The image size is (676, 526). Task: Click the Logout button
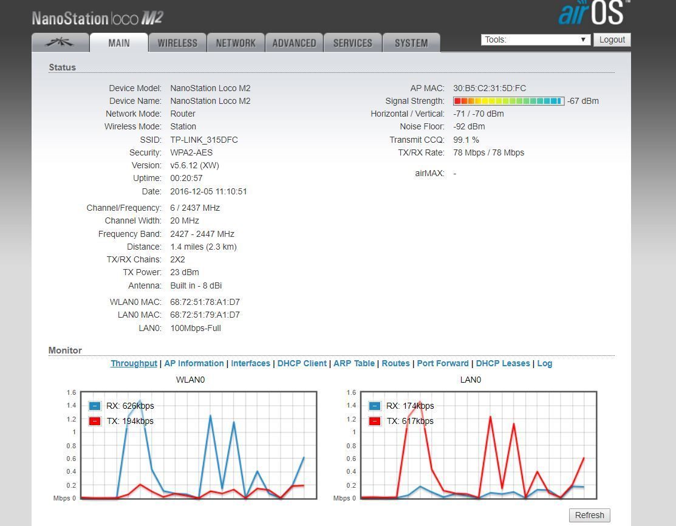[x=612, y=39]
